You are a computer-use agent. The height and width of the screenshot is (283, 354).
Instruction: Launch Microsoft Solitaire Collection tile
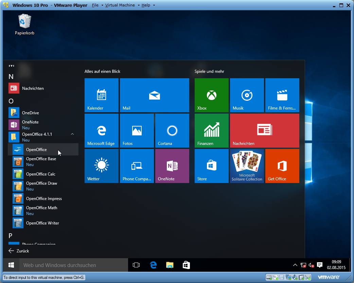coord(247,166)
